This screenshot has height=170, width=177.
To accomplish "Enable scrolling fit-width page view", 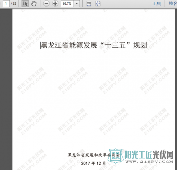I will (89, 4).
